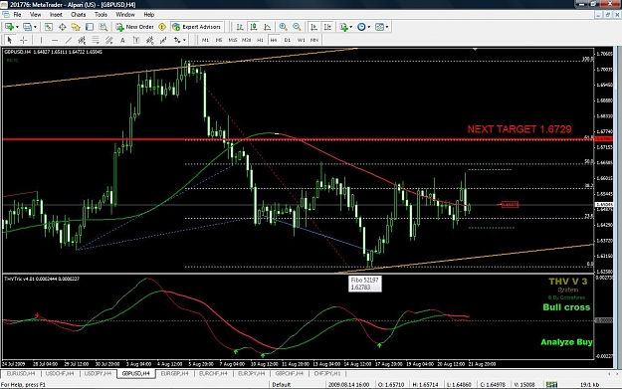Open the New Chart dropdown arrow
Screen dimensions: 622x389
(17, 27)
